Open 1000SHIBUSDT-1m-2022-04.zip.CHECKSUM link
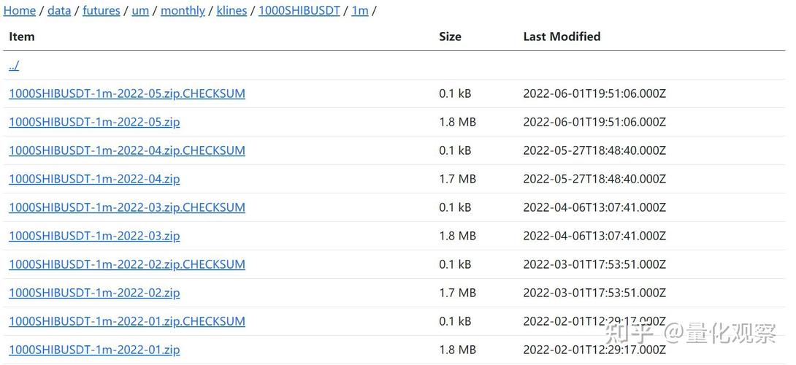The width and height of the screenshot is (796, 365). (127, 150)
